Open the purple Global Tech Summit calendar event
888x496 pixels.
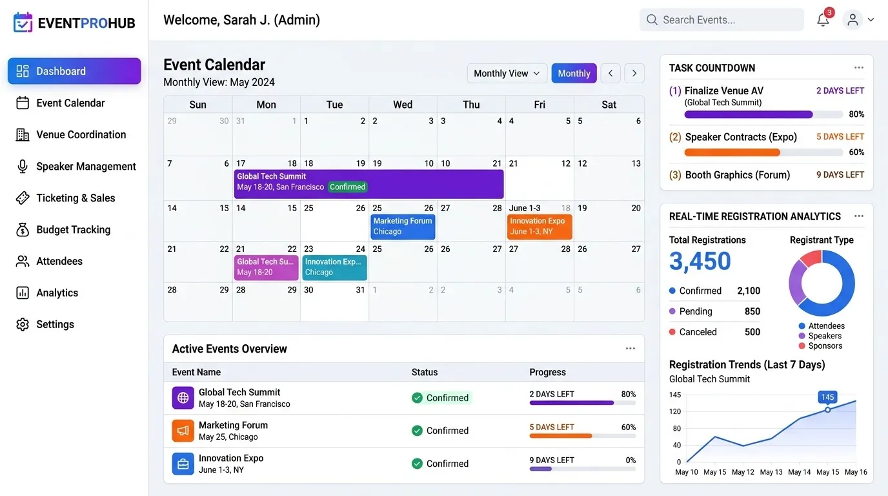368,184
